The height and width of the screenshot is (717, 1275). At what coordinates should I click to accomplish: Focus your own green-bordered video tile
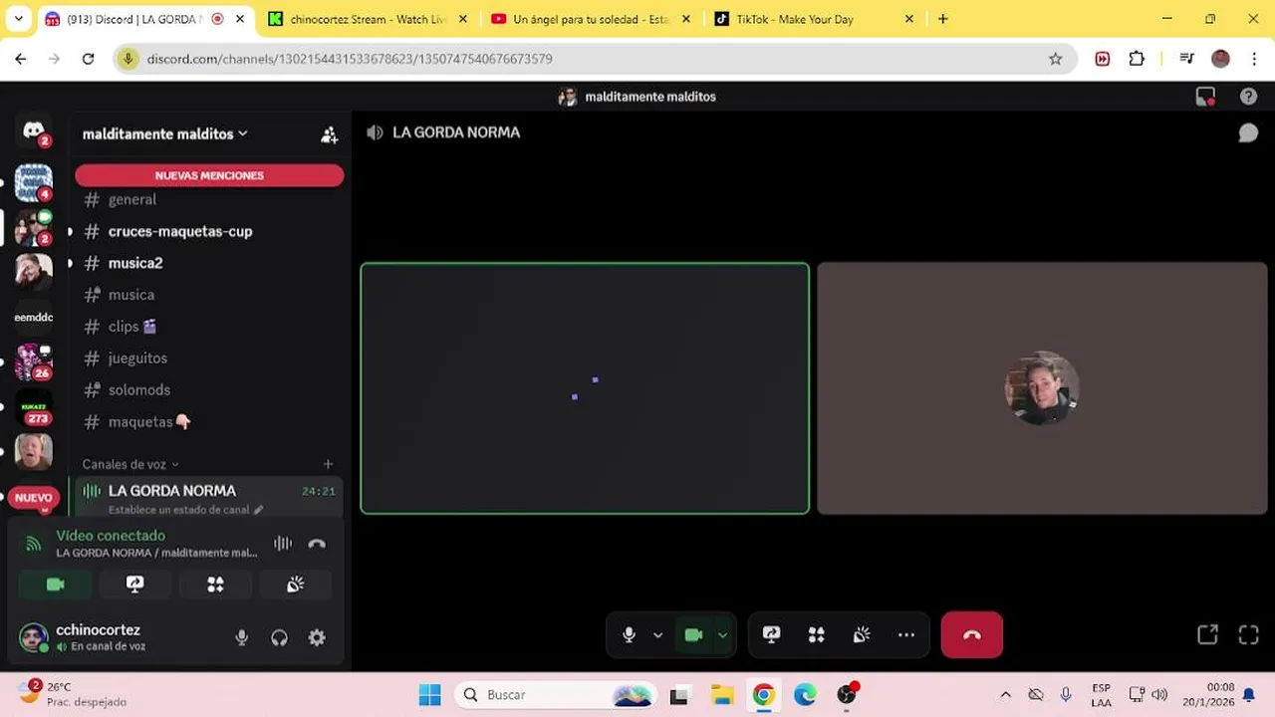[585, 388]
